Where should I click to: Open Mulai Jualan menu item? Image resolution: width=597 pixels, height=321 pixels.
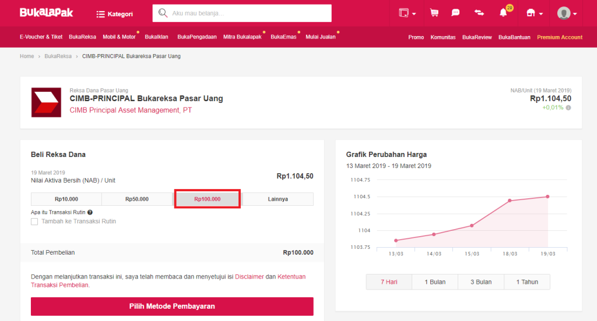(321, 37)
